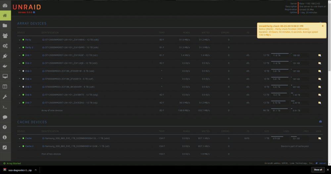Viewport: 331px width, 174px height.
Task: Click the 'Pool of two devices' summary text
Action: (x=51, y=154)
